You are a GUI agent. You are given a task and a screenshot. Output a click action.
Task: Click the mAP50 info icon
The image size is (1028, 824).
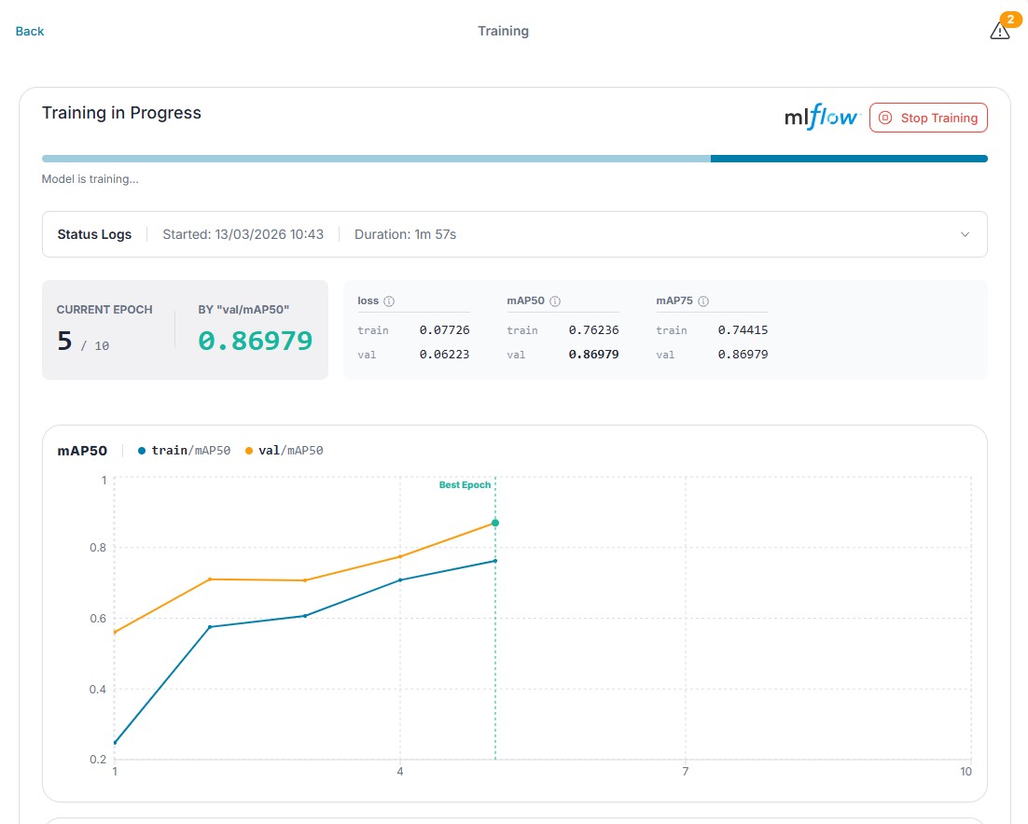555,301
